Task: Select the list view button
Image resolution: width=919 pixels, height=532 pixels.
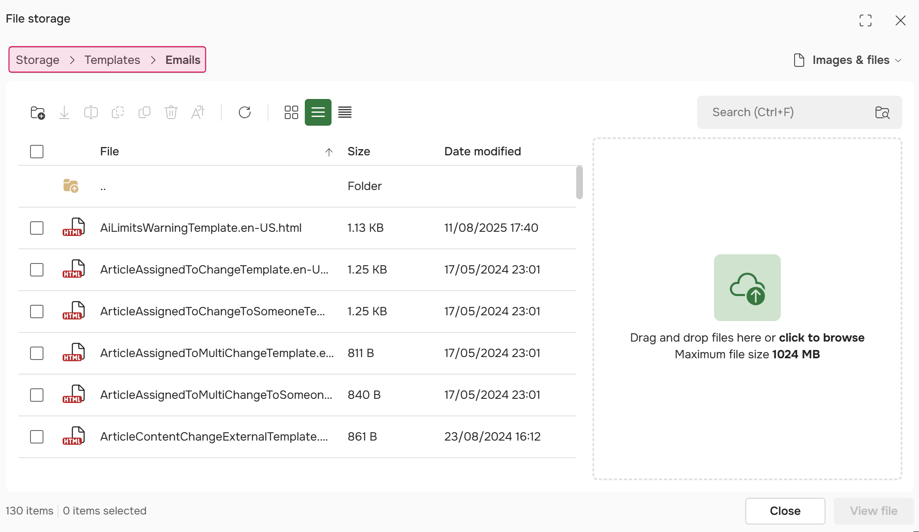Action: coord(318,112)
